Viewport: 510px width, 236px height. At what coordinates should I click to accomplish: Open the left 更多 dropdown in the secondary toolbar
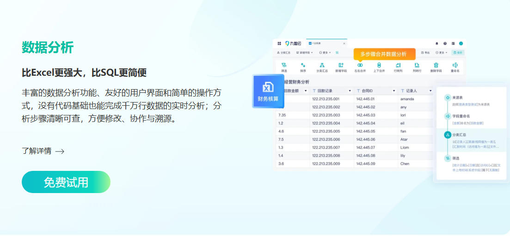[x=325, y=52]
